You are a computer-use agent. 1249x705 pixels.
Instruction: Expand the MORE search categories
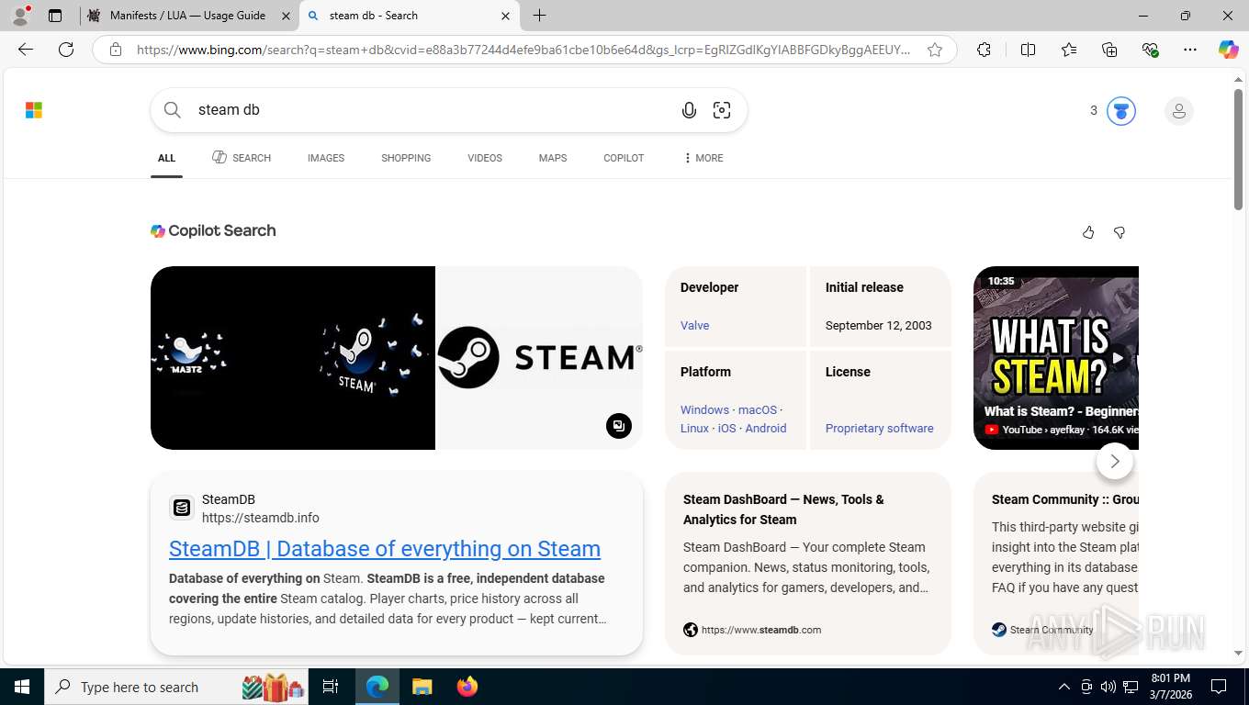[x=703, y=158]
